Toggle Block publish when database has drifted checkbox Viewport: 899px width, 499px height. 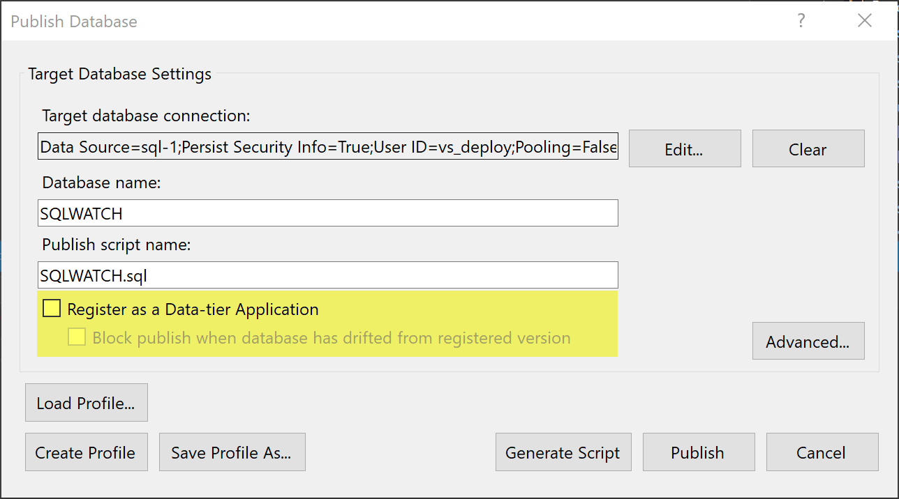(x=77, y=338)
